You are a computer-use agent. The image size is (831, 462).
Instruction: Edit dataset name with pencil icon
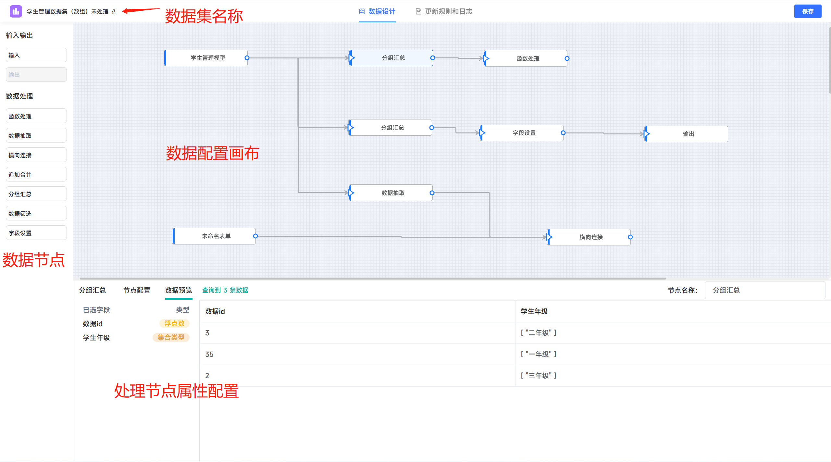[x=114, y=12]
